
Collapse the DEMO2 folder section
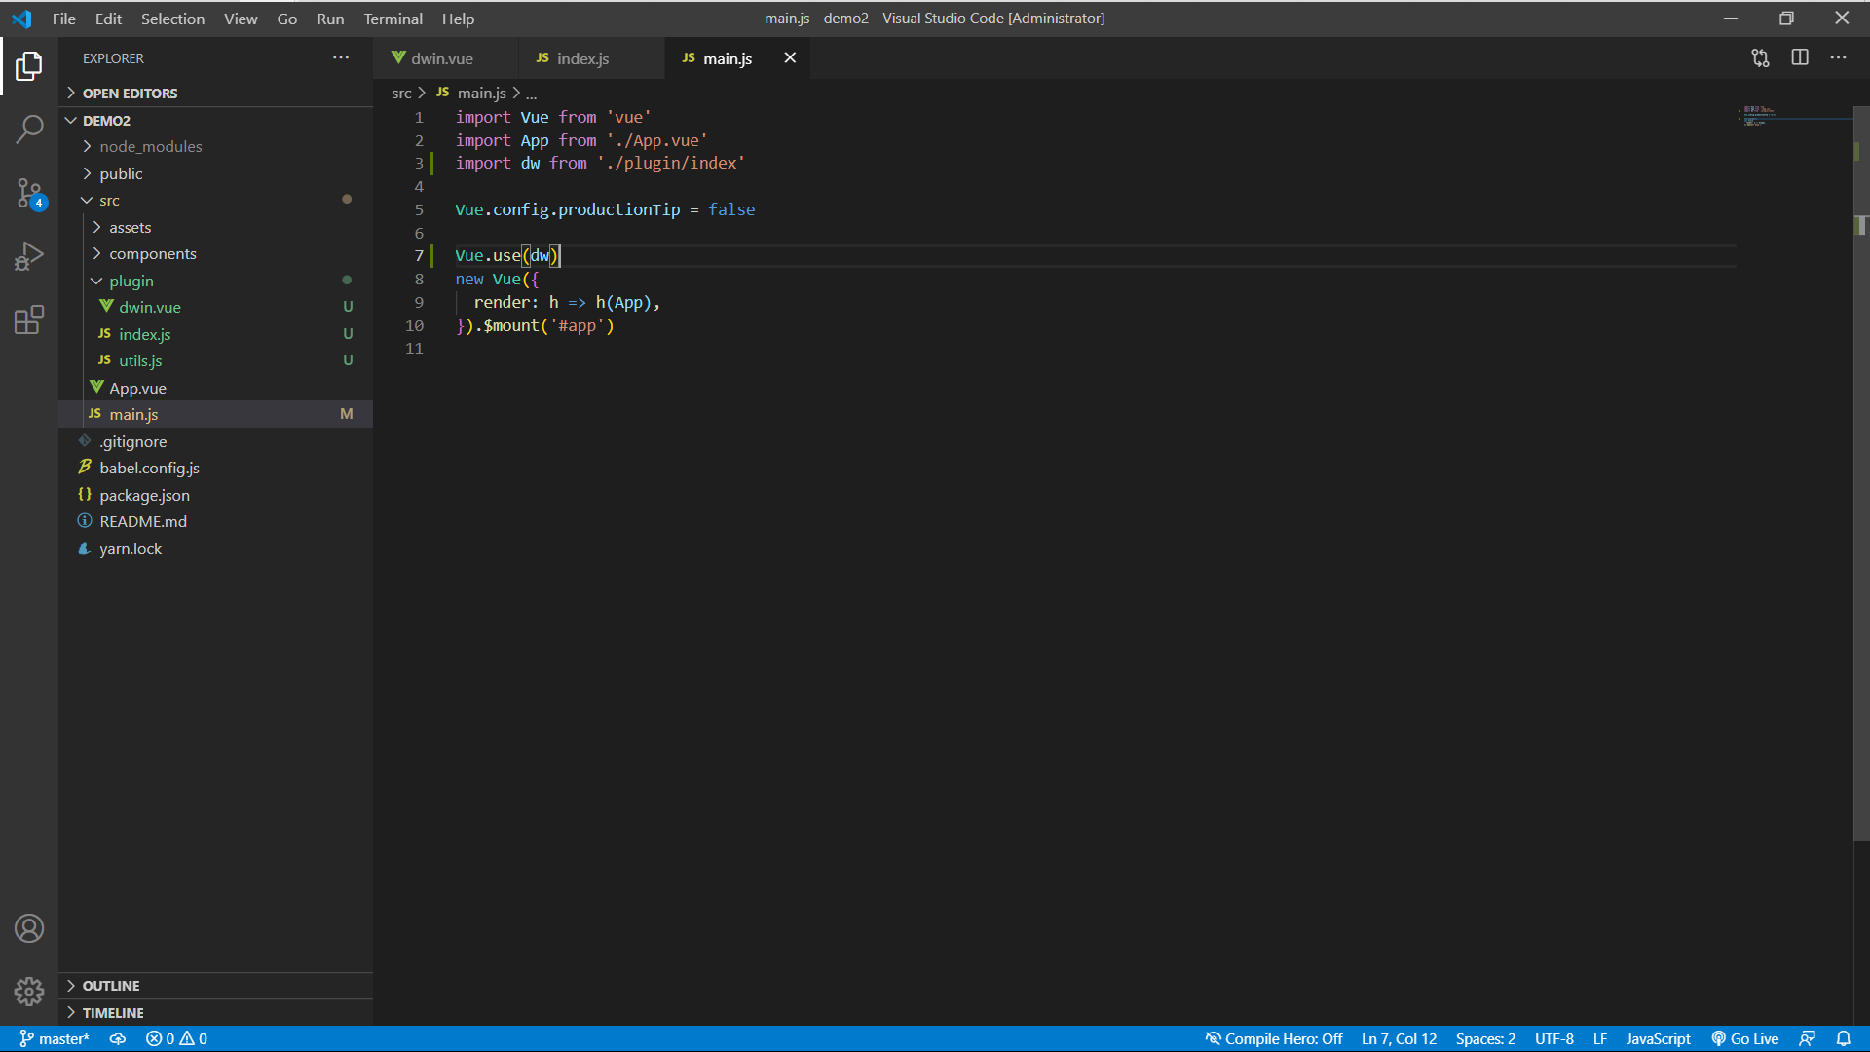pos(215,121)
